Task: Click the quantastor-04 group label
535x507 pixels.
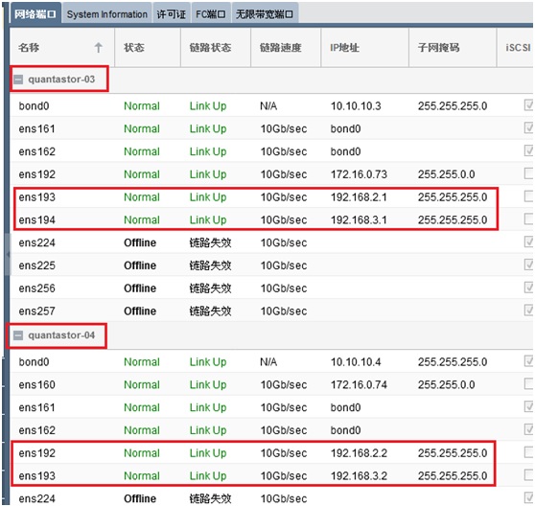Action: (x=61, y=335)
